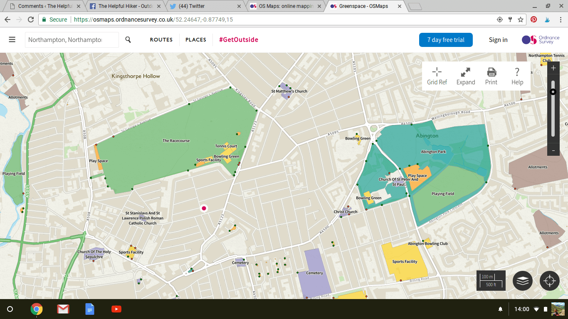Click the location access icon in address bar
The image size is (568, 319).
[500, 20]
